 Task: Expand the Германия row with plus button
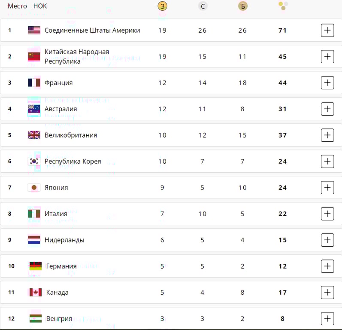pos(327,266)
